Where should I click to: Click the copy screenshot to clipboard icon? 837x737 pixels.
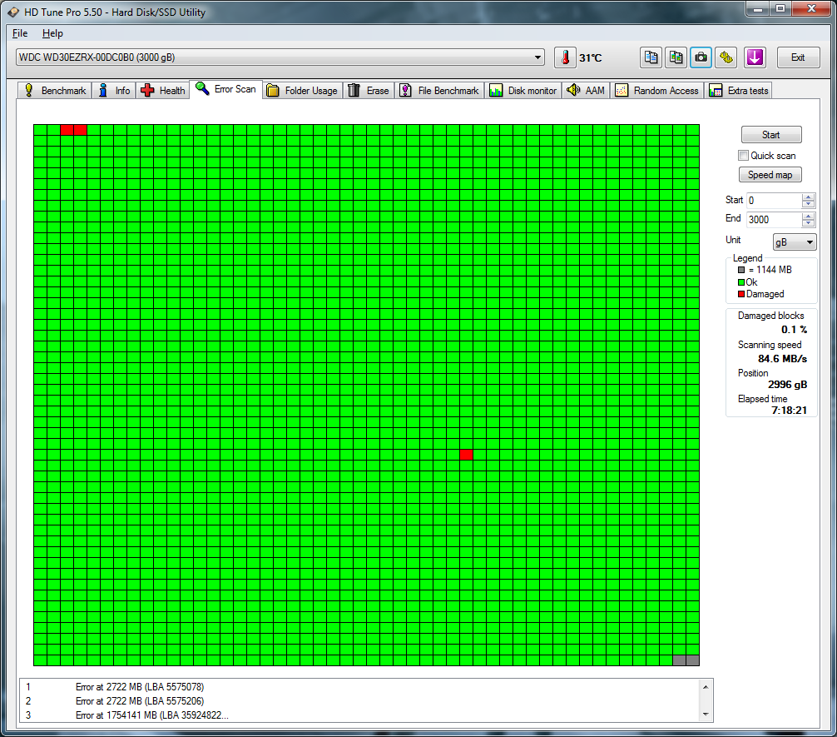(676, 57)
